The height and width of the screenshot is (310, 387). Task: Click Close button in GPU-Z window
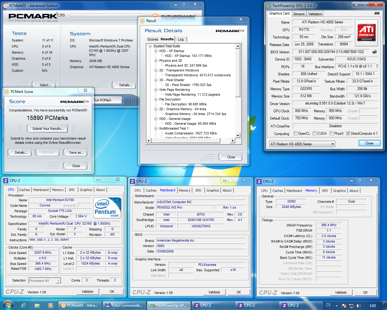[x=369, y=143]
